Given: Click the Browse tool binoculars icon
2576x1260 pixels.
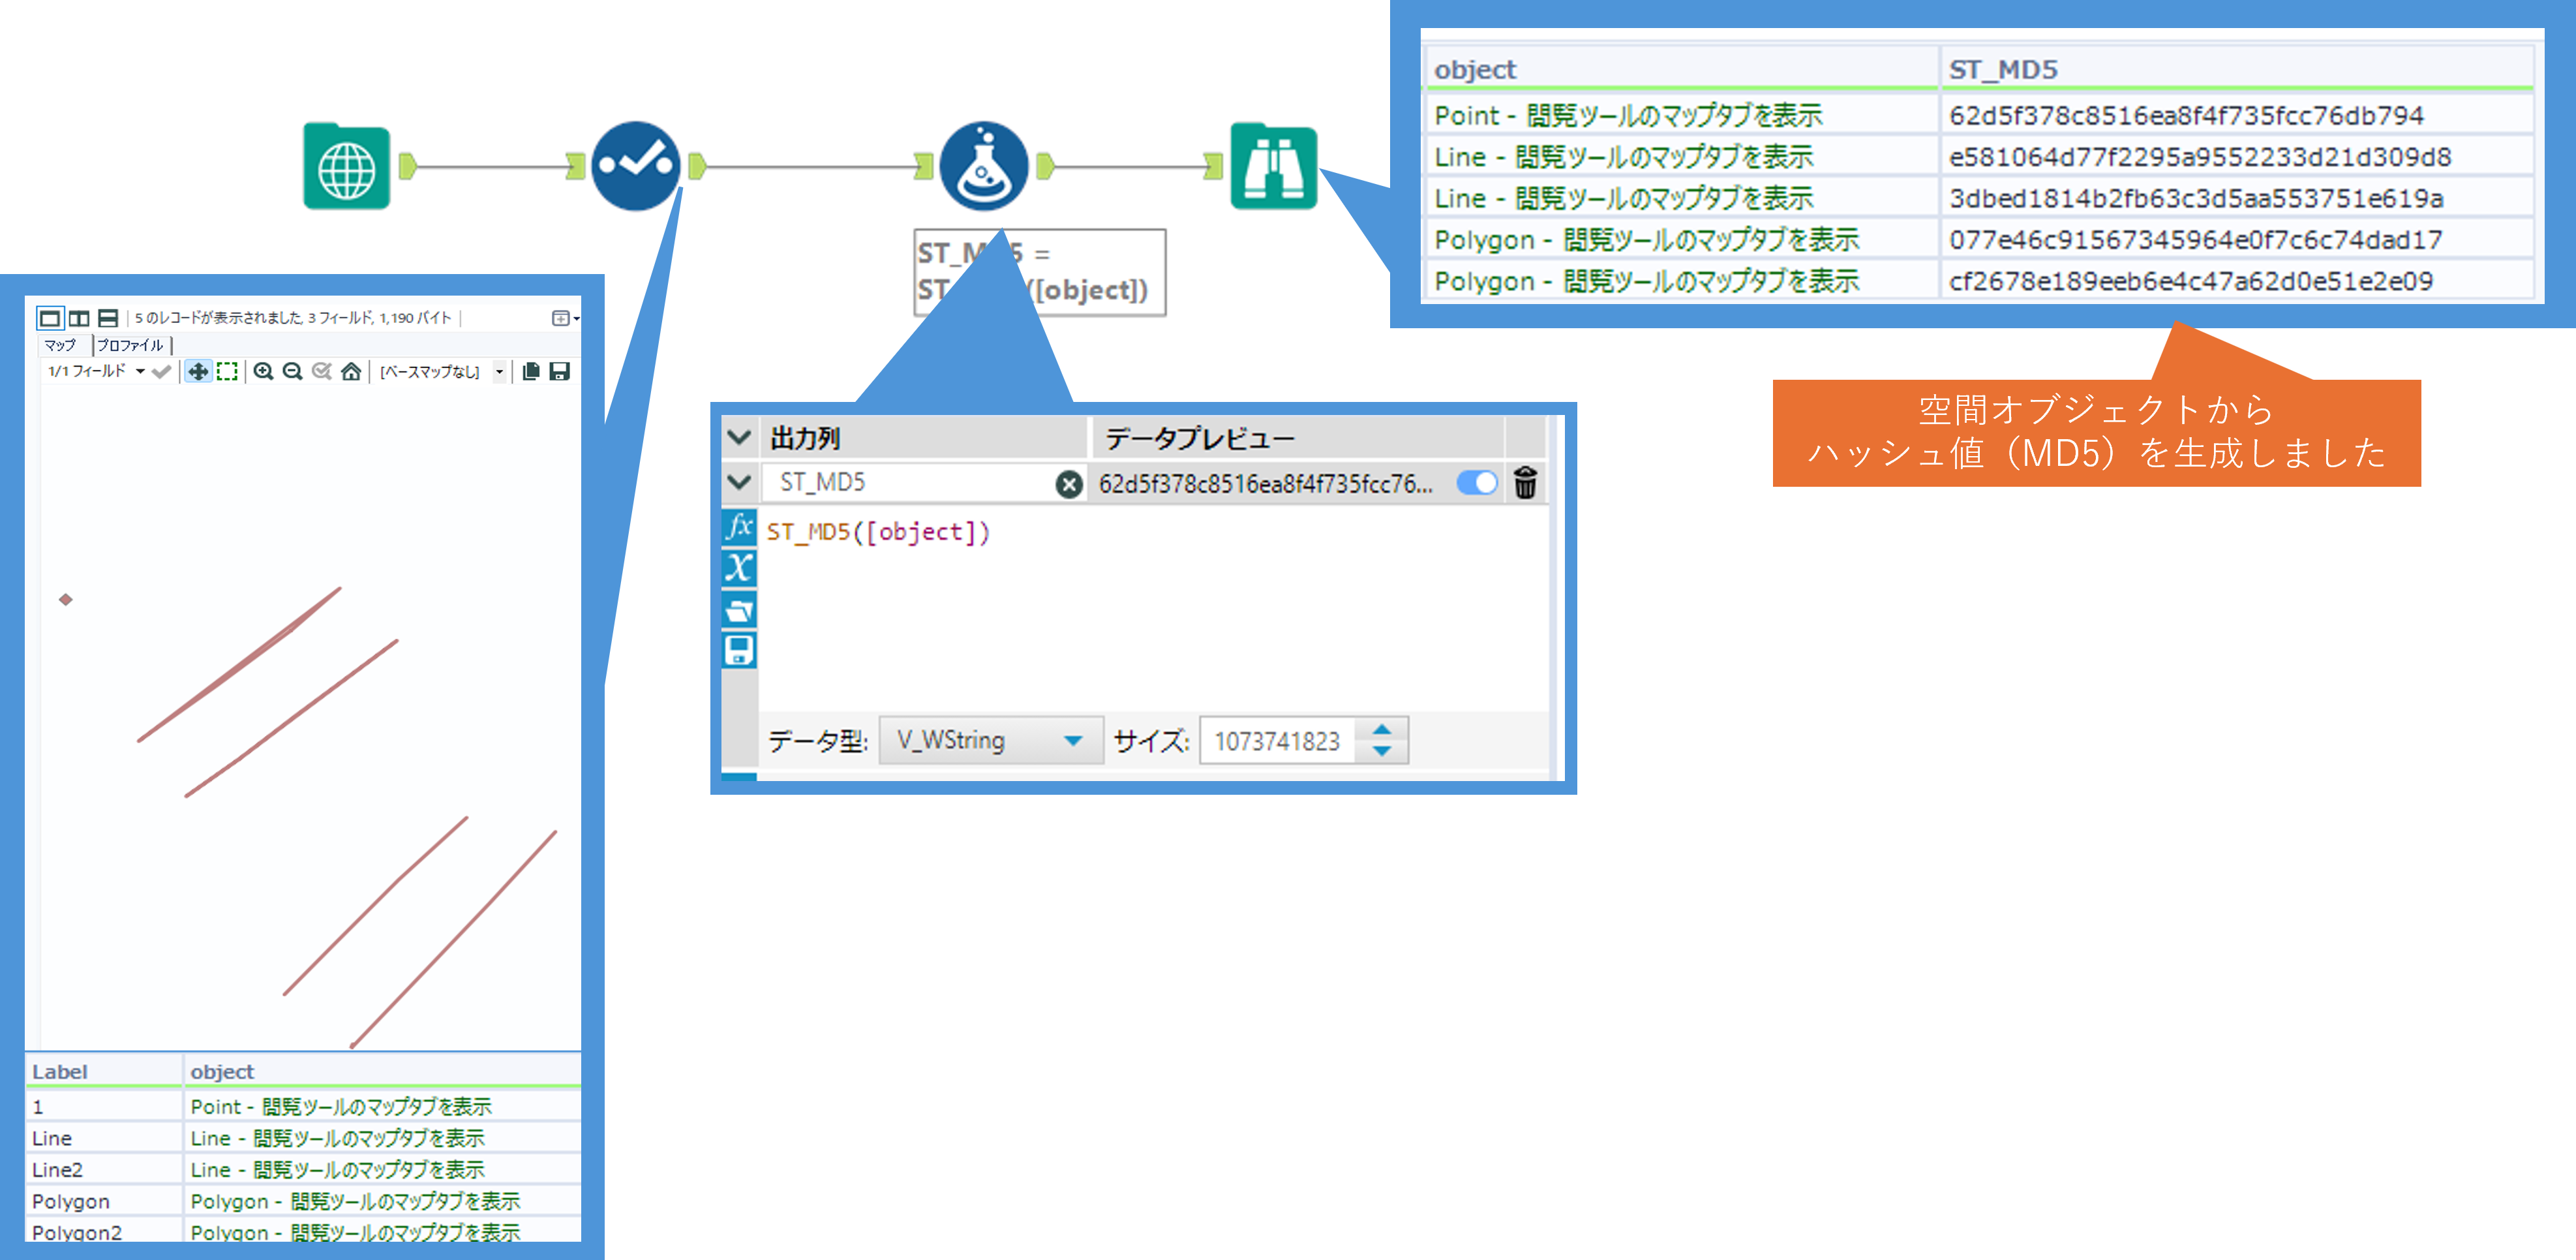Looking at the screenshot, I should coord(1273,167).
